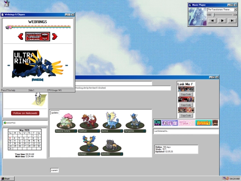This screenshot has width=241, height=181.
Task: Click the first Link Me banner image
Action: (186, 89)
